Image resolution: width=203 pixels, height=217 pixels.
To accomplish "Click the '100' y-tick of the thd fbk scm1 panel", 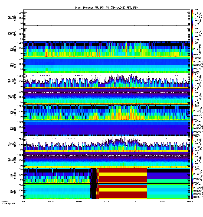I will click(21, 127).
